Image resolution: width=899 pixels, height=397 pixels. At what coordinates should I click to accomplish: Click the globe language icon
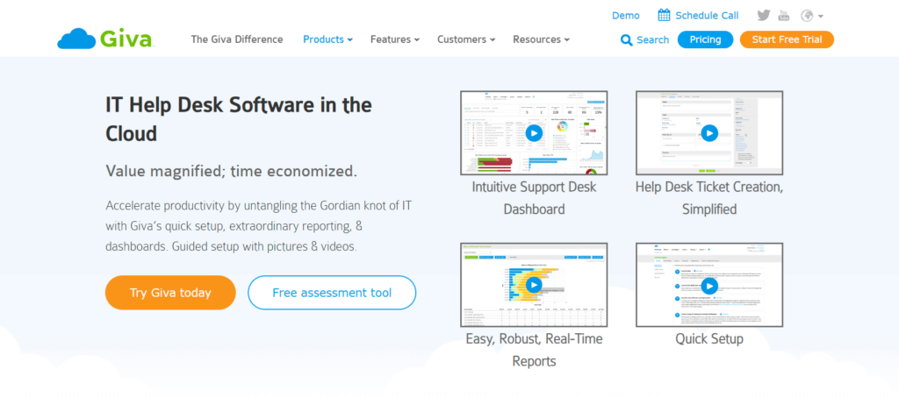coord(808,16)
